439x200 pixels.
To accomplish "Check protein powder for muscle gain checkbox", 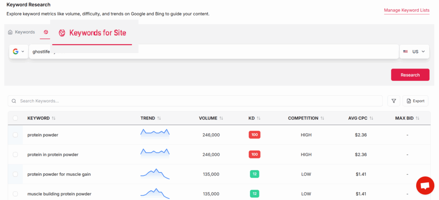I will pyautogui.click(x=15, y=174).
